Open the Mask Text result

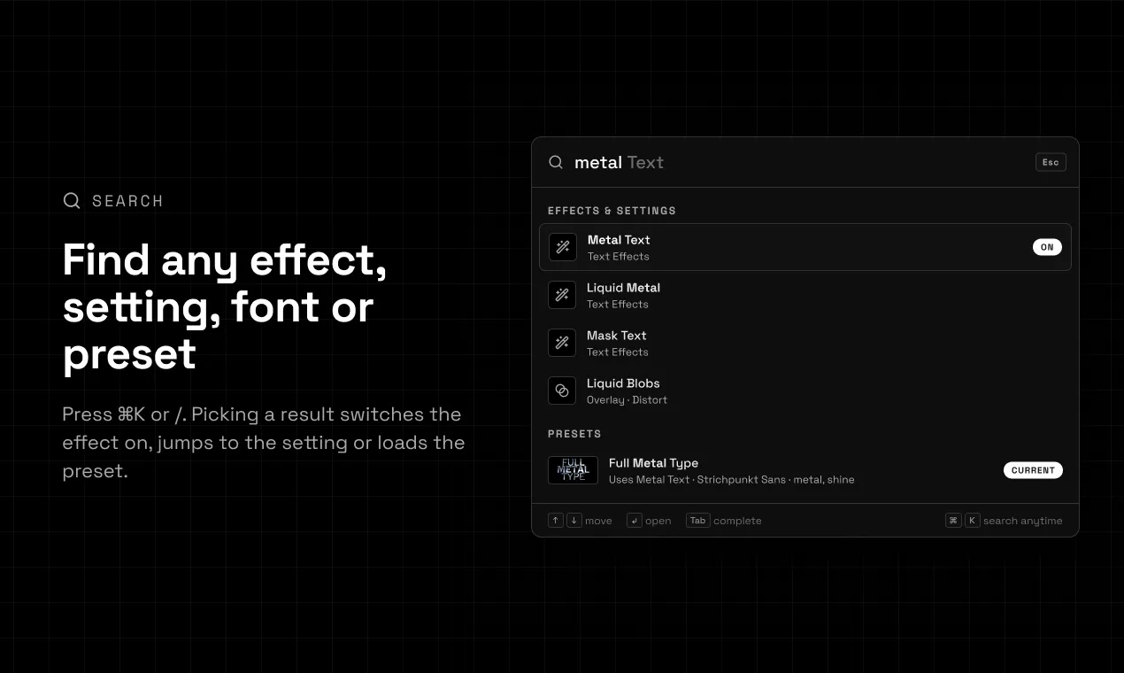pos(805,343)
